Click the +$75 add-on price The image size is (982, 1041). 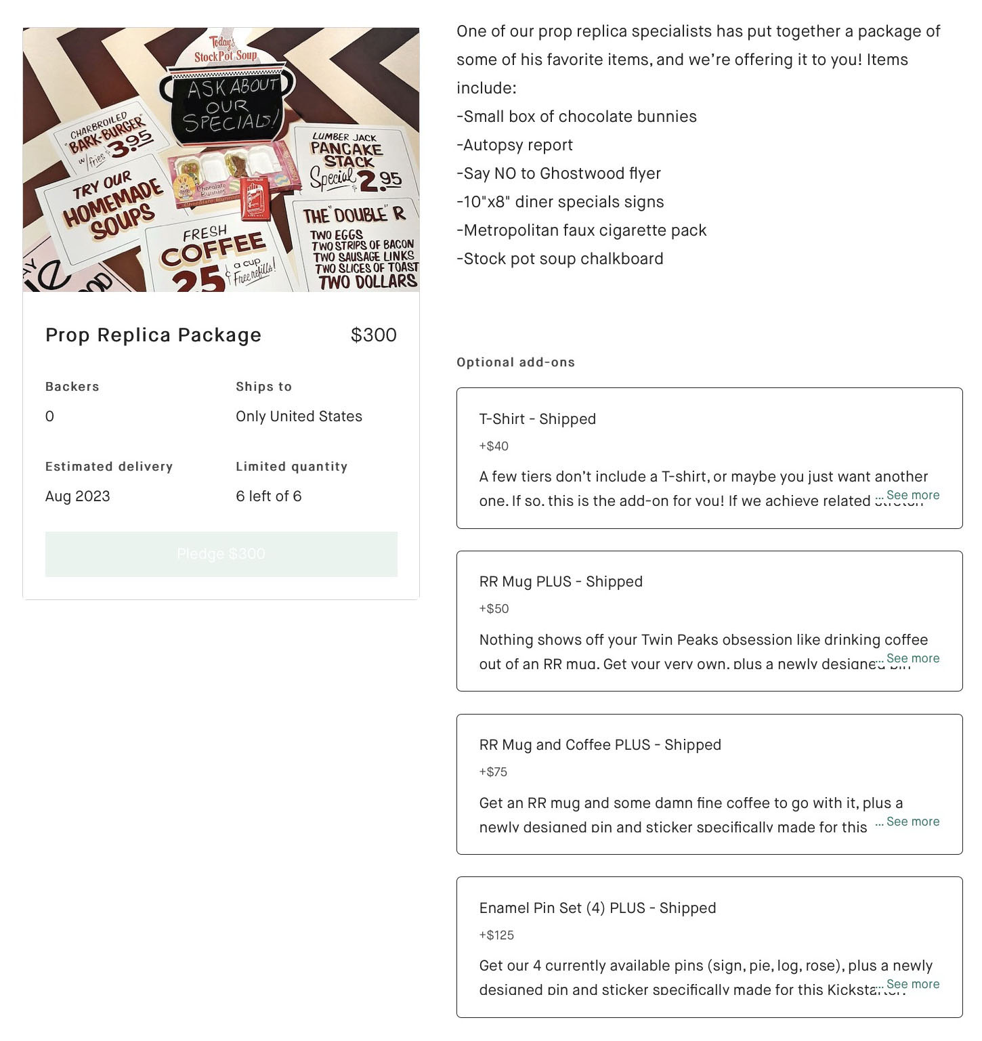(493, 772)
